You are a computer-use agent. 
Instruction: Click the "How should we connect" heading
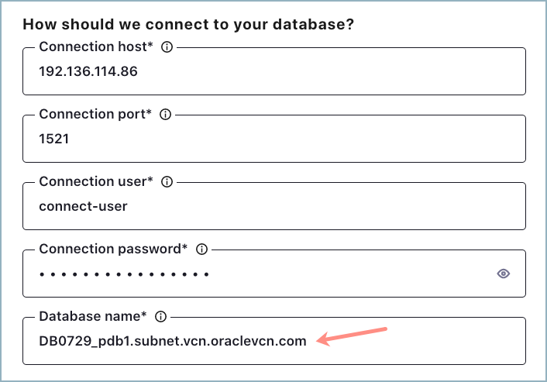click(x=188, y=24)
